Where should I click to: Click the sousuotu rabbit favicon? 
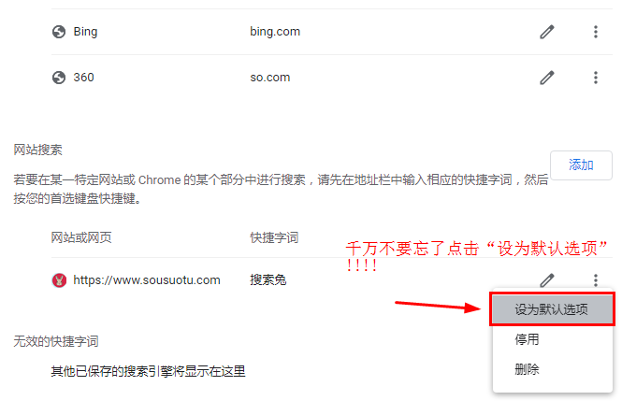pos(59,280)
